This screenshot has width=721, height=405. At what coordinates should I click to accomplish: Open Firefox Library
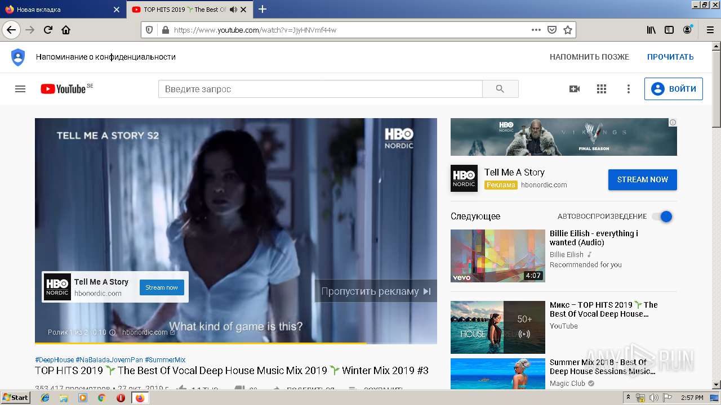coord(651,30)
